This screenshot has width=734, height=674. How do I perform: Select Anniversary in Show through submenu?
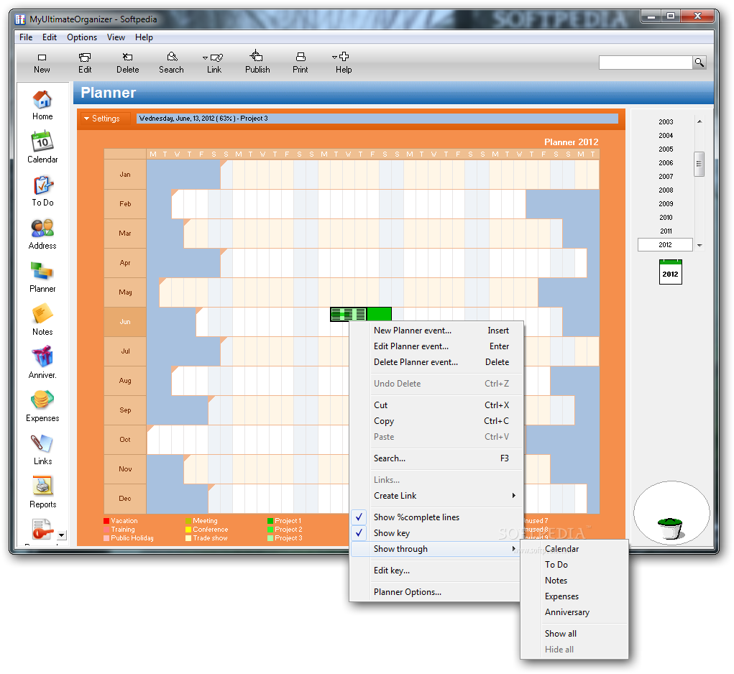pos(574,613)
